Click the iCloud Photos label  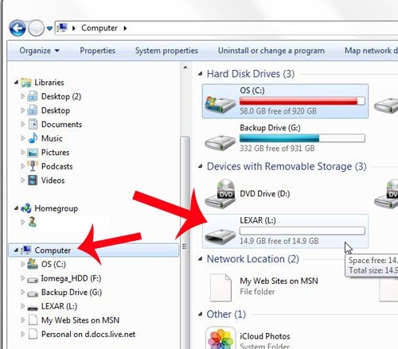(265, 336)
